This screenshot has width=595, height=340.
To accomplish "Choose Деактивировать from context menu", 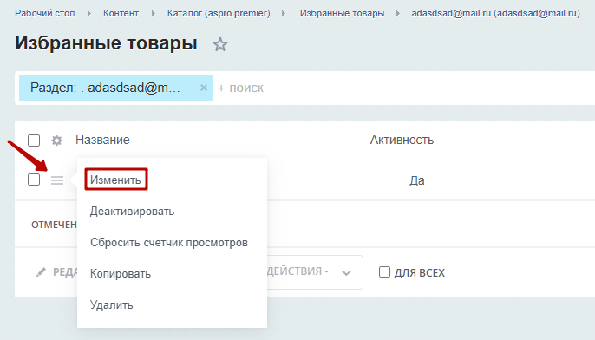I will click(x=132, y=212).
